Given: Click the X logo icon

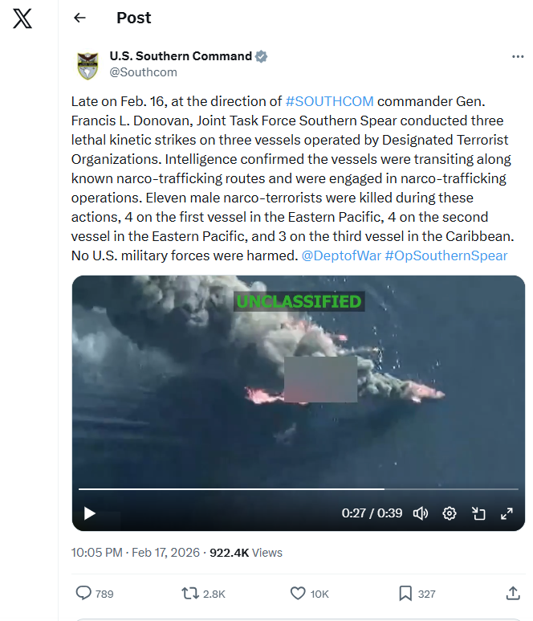Looking at the screenshot, I should coord(22,18).
